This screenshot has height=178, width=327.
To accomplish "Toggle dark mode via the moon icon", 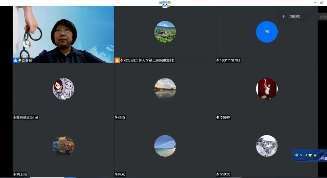I will pos(306,155).
